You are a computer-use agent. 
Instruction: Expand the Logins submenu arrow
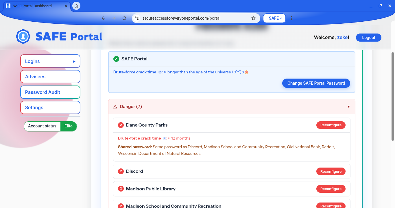point(74,61)
